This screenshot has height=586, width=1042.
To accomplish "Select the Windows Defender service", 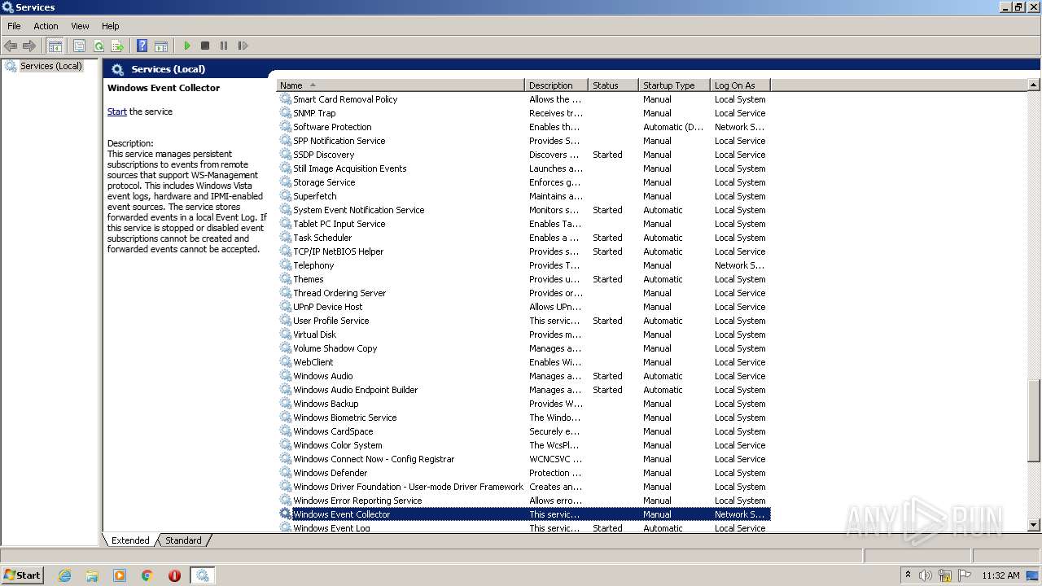I will [x=523, y=473].
